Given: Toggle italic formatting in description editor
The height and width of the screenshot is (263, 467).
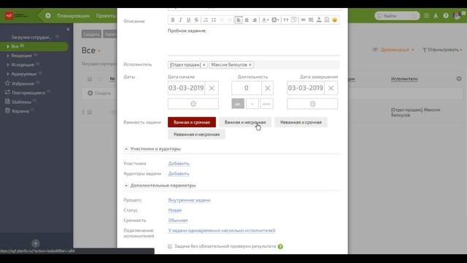Looking at the screenshot, I should click(x=180, y=20).
